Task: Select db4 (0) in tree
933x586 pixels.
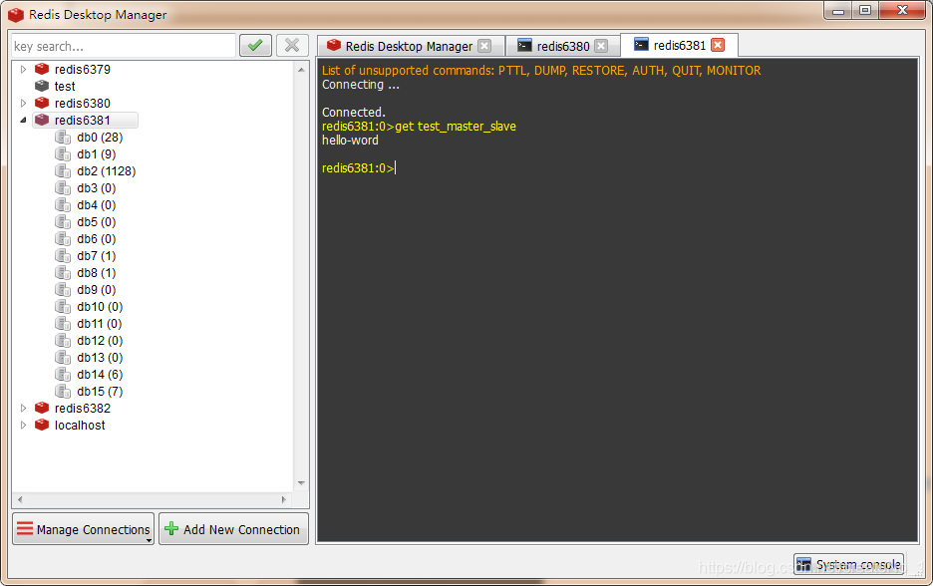Action: [x=97, y=205]
